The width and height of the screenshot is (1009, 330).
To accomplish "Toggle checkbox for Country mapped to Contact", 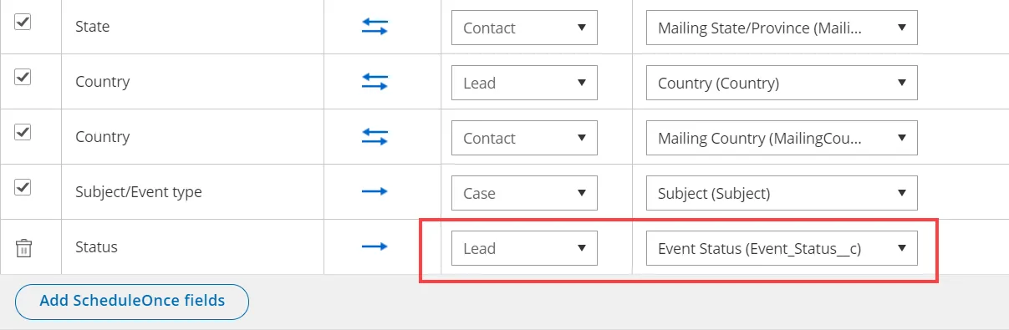I will 23,132.
